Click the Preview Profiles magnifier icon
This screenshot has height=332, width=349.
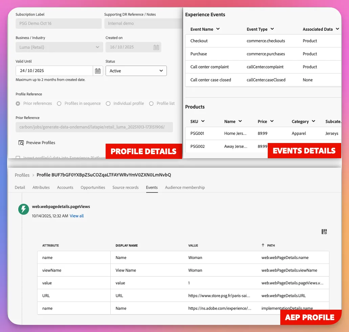(21, 143)
